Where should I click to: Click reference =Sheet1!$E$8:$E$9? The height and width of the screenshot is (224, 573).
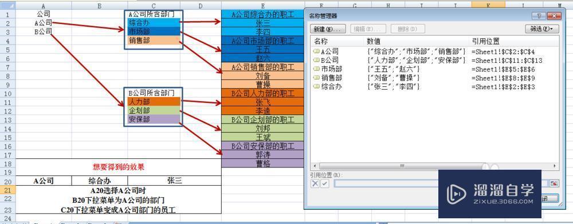pos(503,78)
